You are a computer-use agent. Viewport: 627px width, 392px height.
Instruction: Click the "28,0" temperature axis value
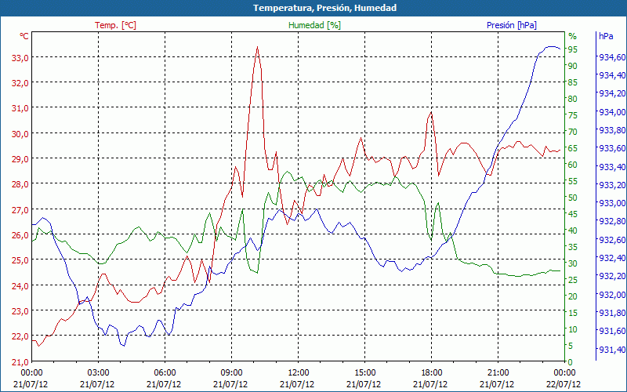[20, 184]
